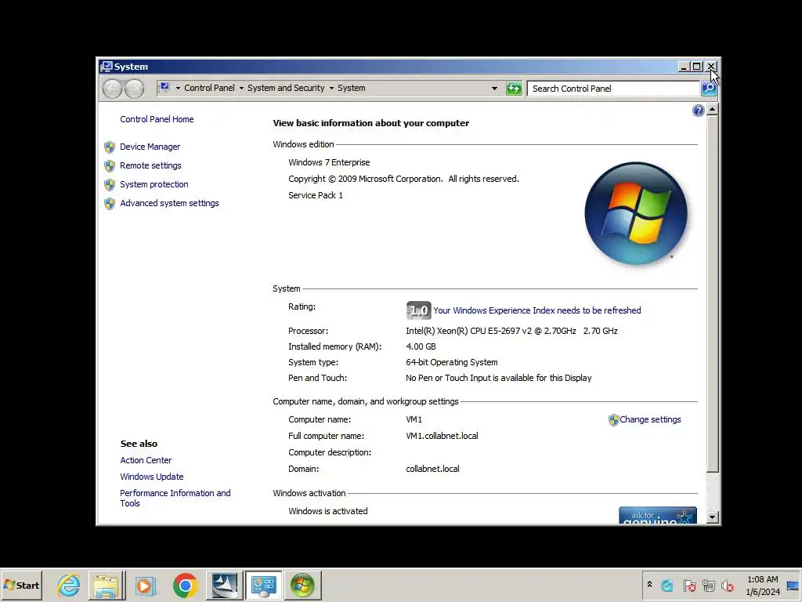Screen dimensions: 802x602
Task: Click the shield icon beside Device Manager
Action: pyautogui.click(x=110, y=147)
